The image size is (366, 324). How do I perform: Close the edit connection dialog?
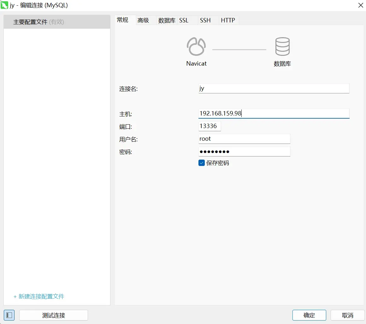click(360, 5)
